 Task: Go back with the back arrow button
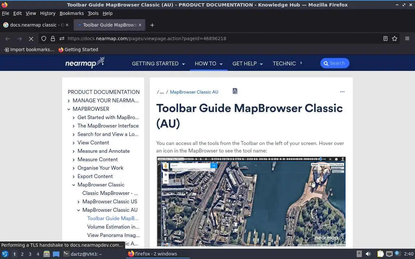point(8,39)
